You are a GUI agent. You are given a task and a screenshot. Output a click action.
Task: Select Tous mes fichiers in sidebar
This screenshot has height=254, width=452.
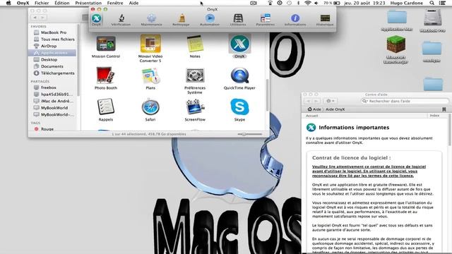click(x=54, y=40)
